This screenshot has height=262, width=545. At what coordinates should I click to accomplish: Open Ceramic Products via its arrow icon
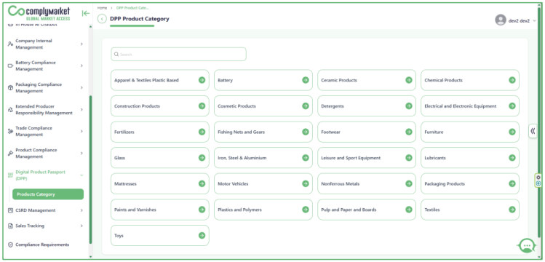coord(409,80)
